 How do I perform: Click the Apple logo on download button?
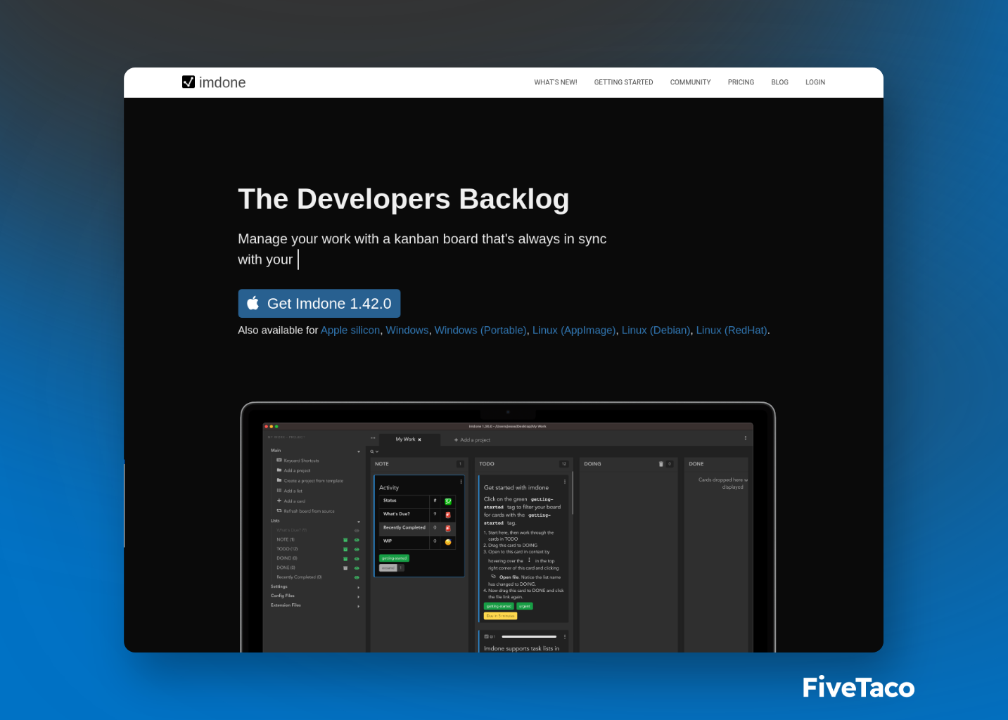253,304
